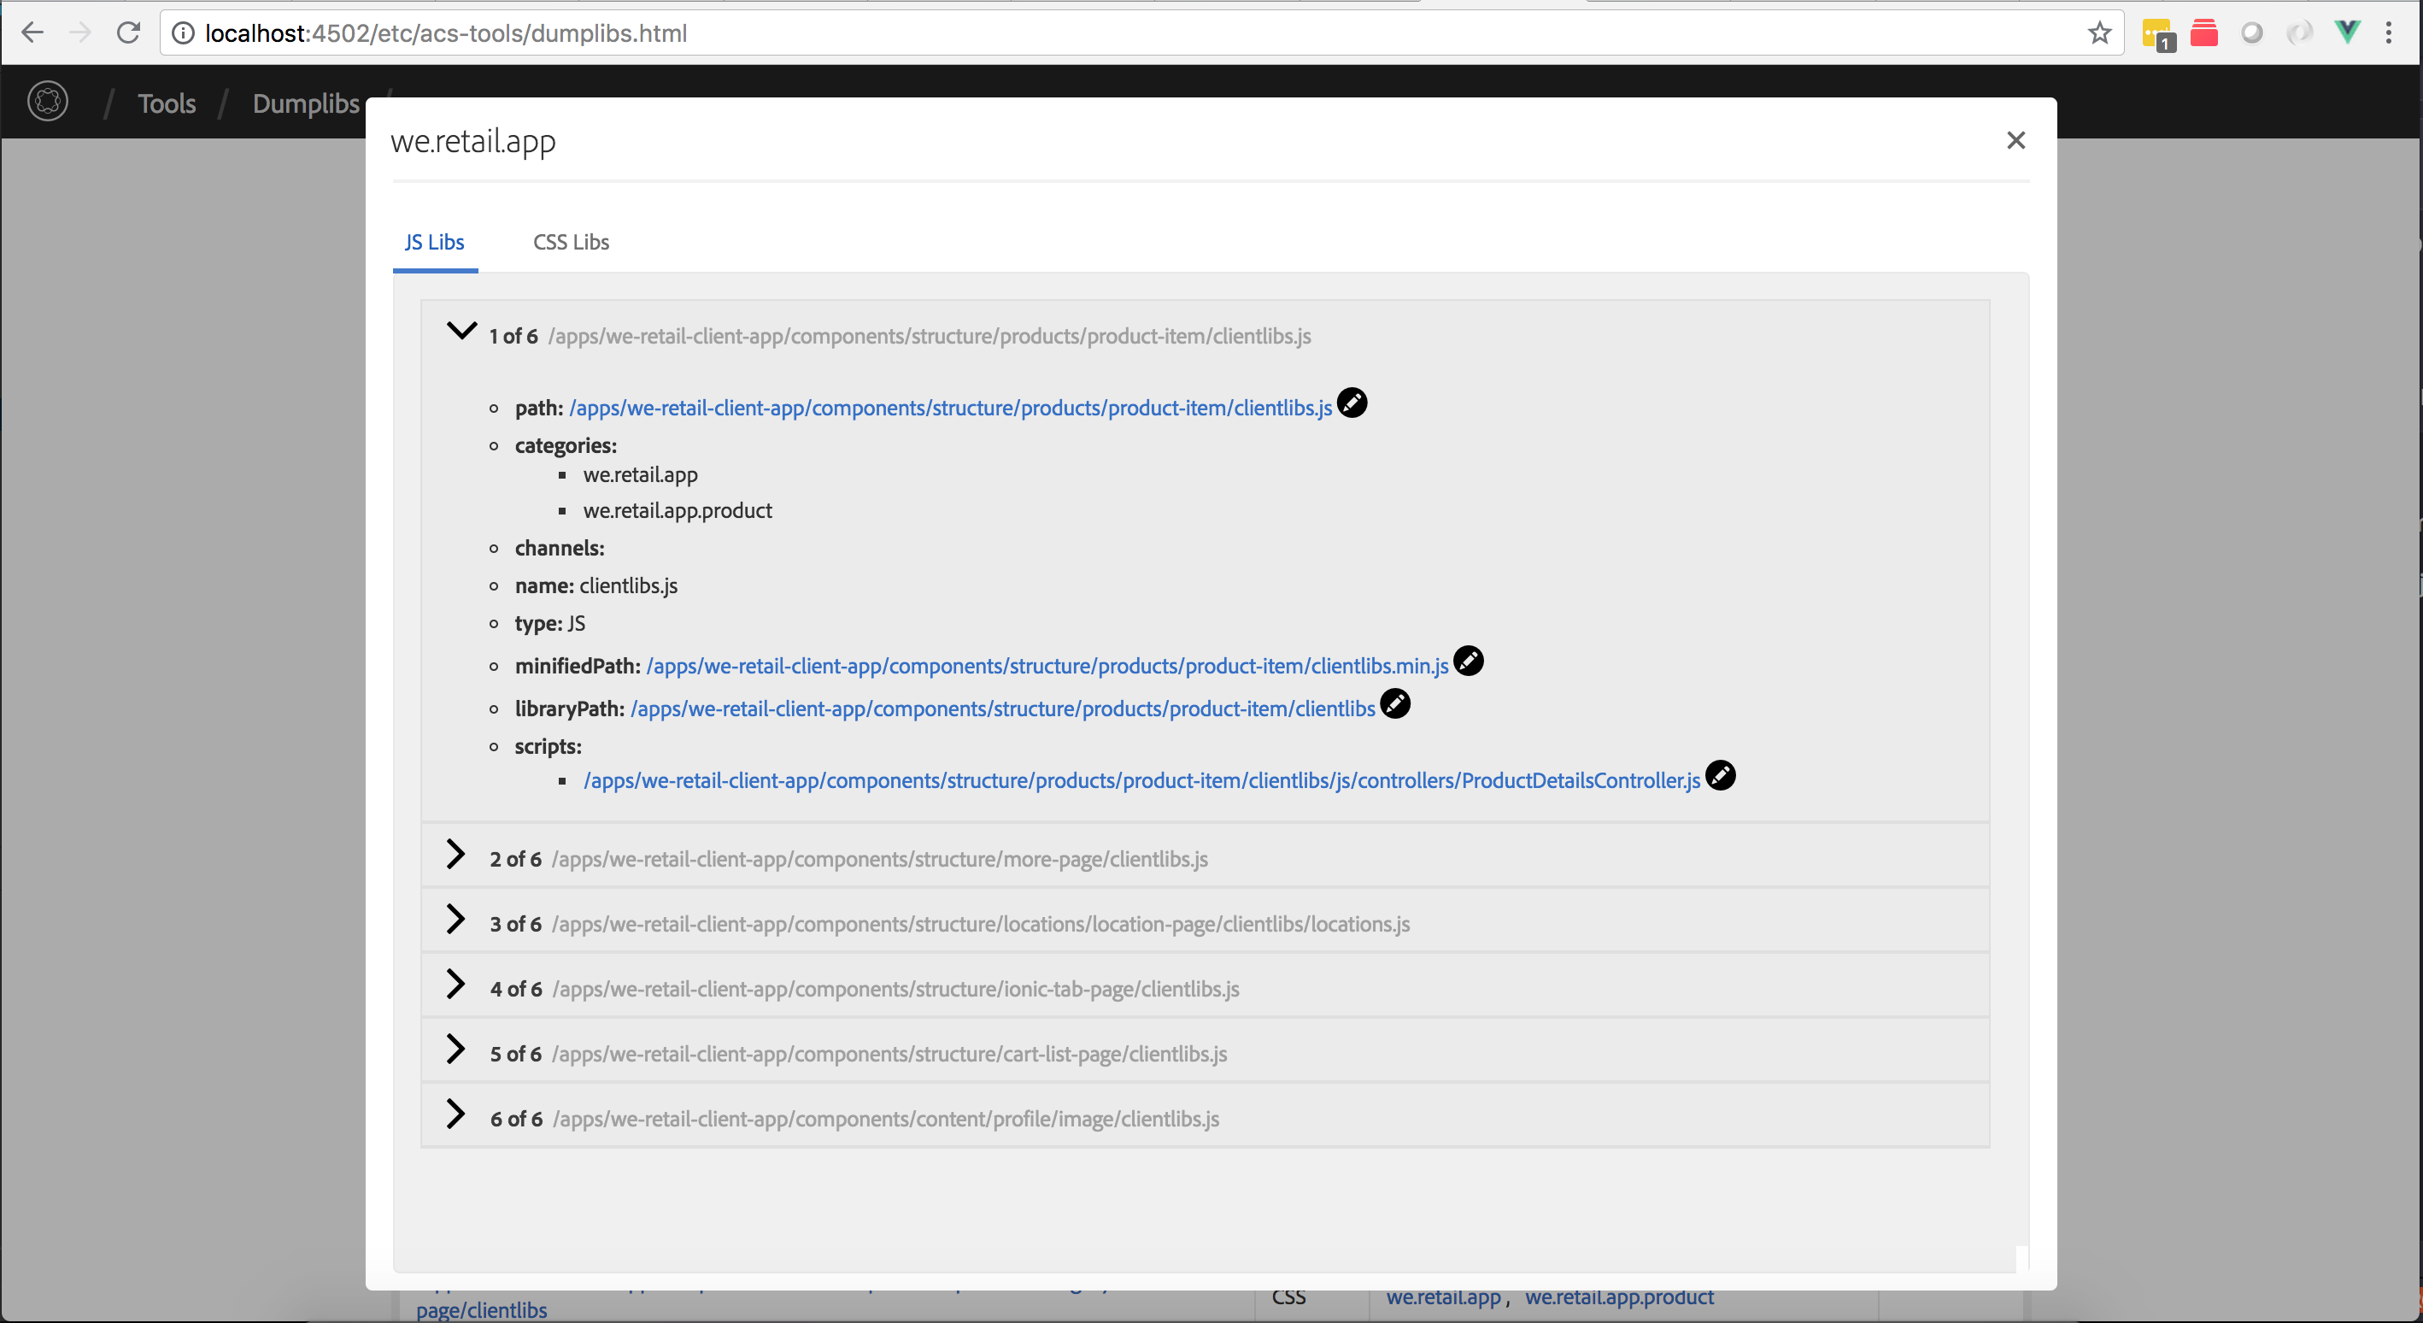Click we.retail.app link in background table
The image size is (2423, 1323).
pos(1443,1297)
